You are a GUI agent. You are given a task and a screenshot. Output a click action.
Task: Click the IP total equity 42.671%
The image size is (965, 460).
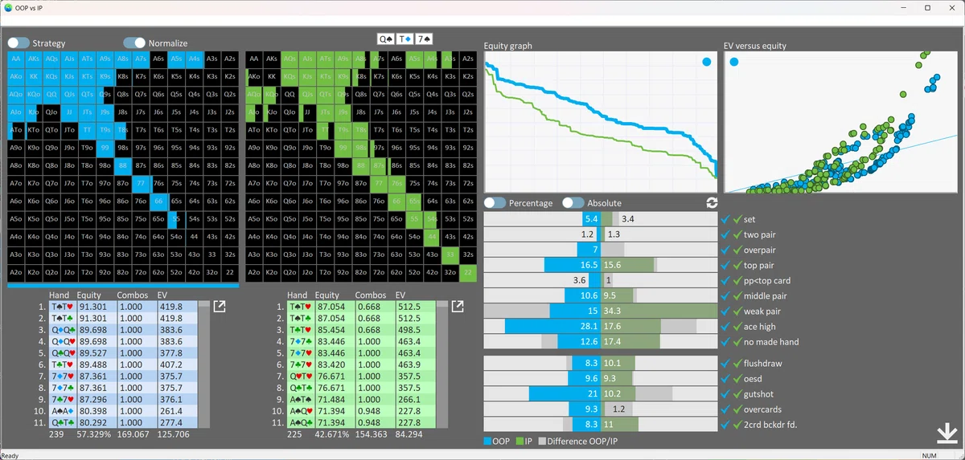tap(332, 434)
